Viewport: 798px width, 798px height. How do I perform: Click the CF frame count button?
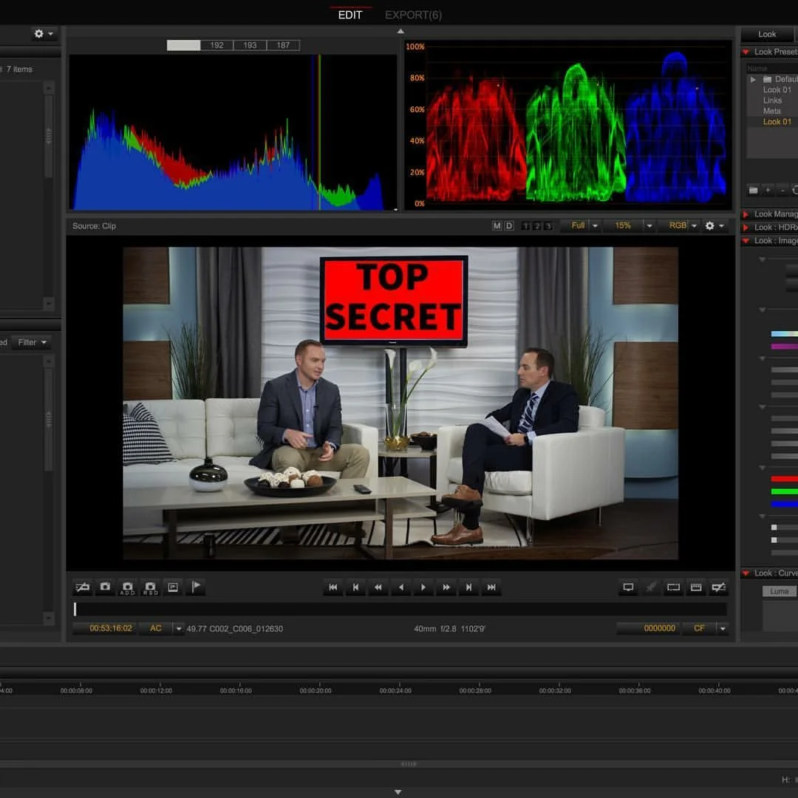coord(699,629)
